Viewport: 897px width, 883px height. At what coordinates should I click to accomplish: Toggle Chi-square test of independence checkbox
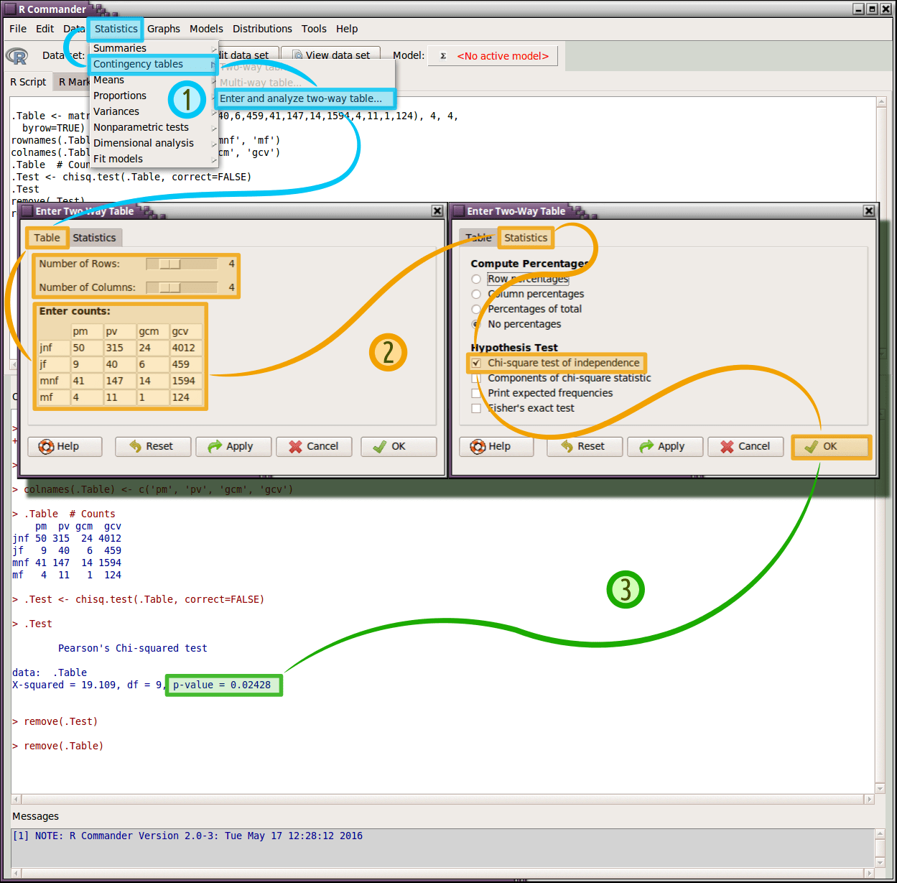point(476,363)
